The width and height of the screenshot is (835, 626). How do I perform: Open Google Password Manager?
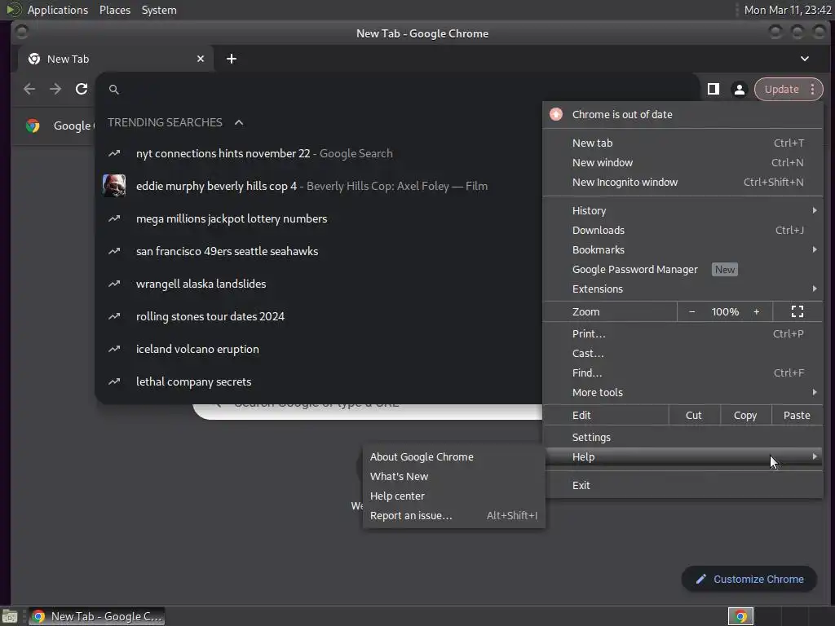(683, 269)
